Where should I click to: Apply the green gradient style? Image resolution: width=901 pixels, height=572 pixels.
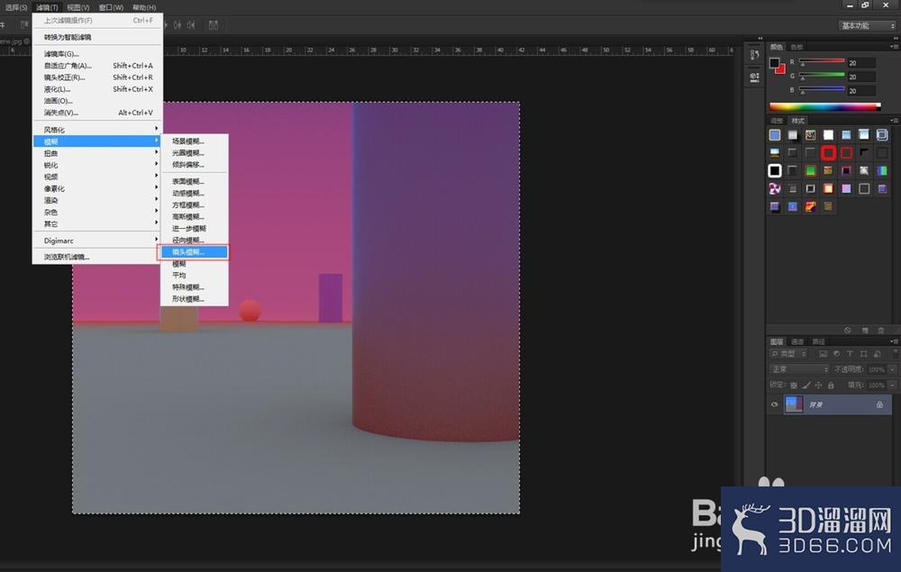pyautogui.click(x=810, y=170)
